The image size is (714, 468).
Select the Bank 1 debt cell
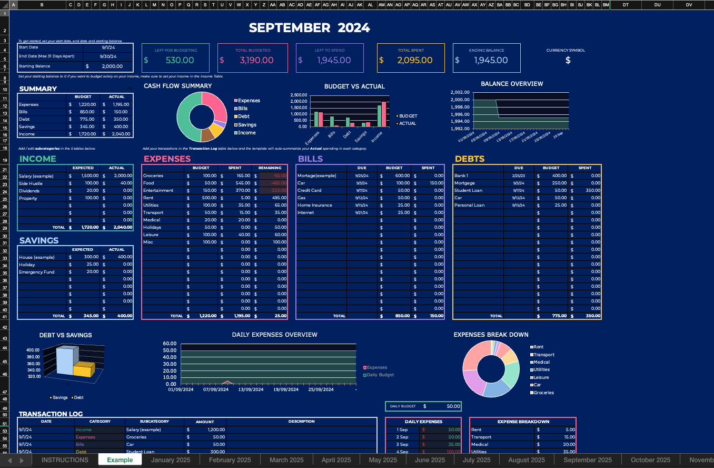(478, 175)
